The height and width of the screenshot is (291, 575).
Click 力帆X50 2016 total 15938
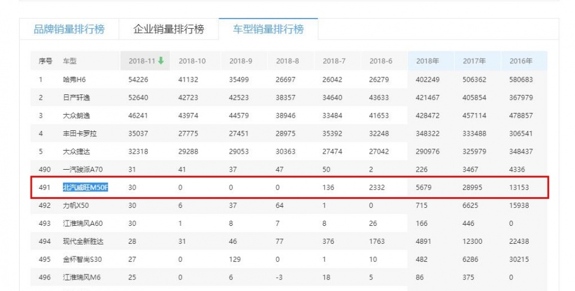point(519,206)
